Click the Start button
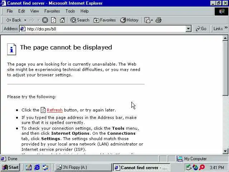Image resolution: width=229 pixels, height=172 pixels. coord(10,167)
